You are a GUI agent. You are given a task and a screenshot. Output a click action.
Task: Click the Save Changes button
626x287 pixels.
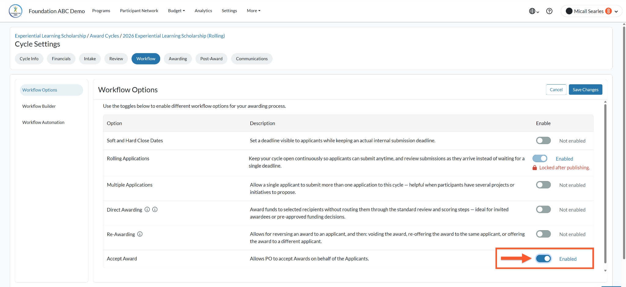[585, 89]
